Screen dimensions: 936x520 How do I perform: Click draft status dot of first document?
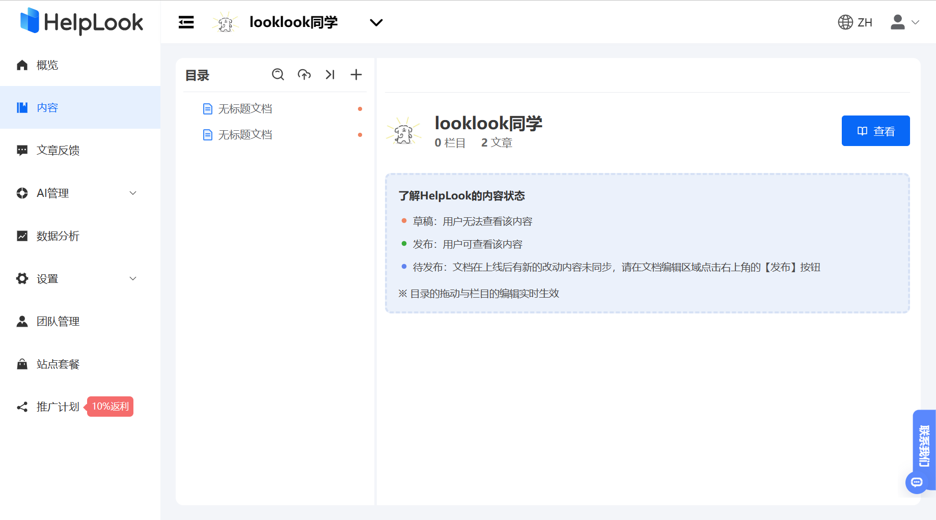(360, 109)
